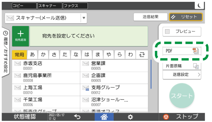Tap the スタート button
The image size is (212, 122).
coord(182,96)
